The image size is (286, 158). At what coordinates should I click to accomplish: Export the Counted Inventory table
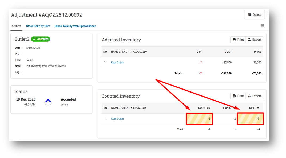pos(254,96)
